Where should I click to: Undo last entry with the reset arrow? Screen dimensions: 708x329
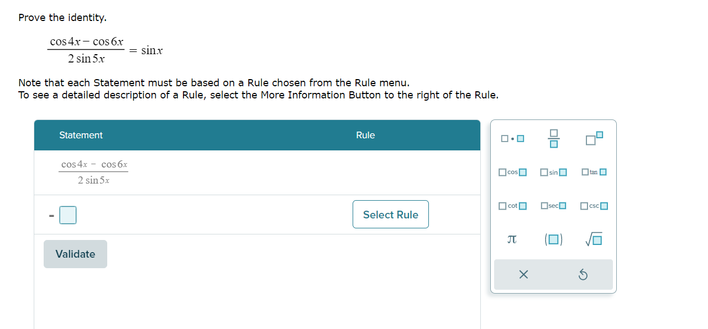583,274
